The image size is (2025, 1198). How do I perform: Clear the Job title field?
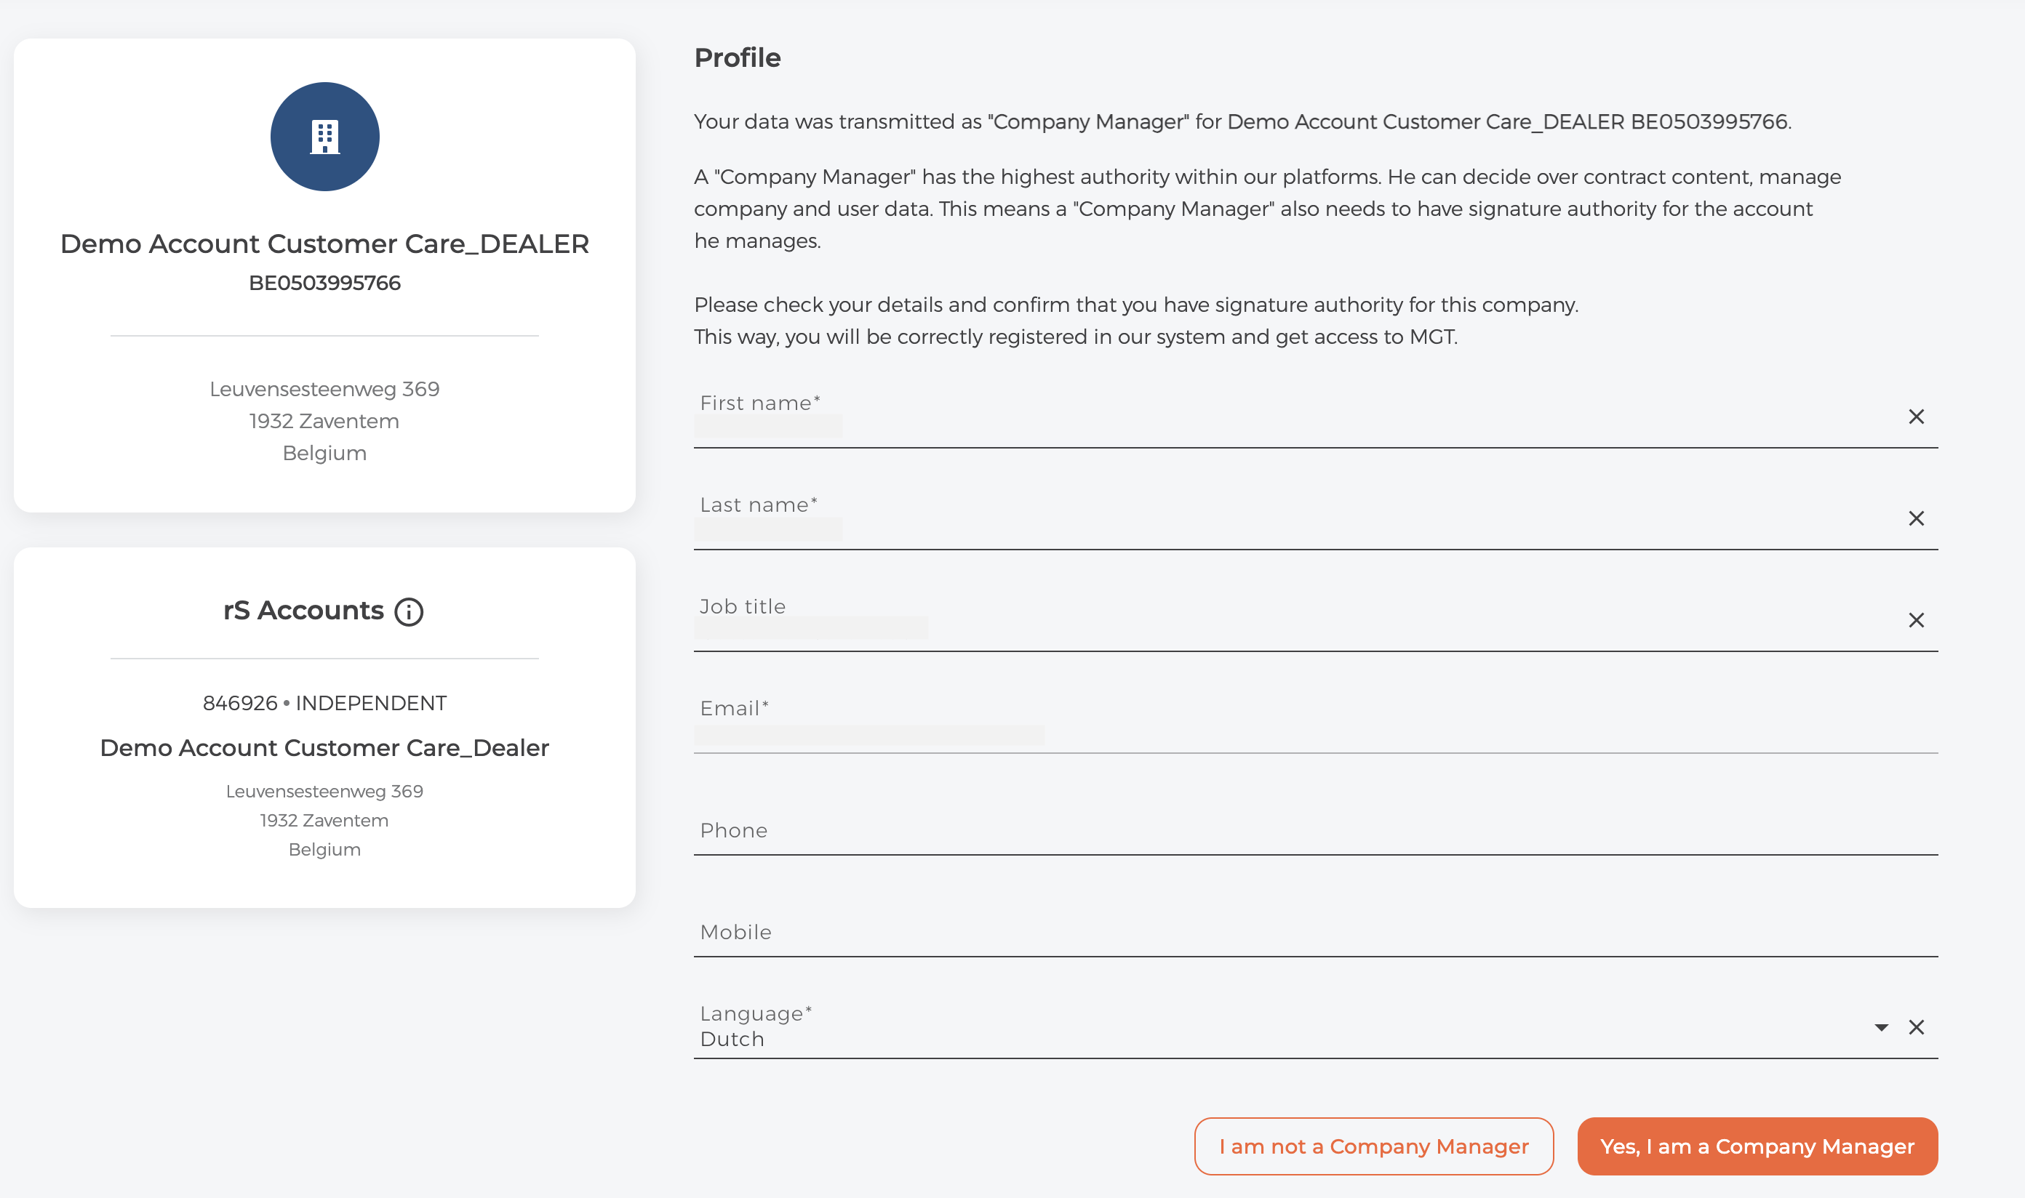coord(1916,620)
